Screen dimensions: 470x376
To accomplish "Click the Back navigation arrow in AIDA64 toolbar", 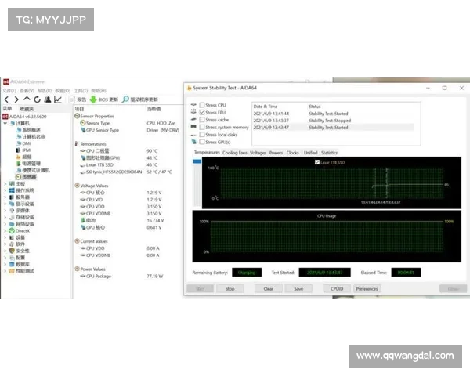I will (6, 99).
